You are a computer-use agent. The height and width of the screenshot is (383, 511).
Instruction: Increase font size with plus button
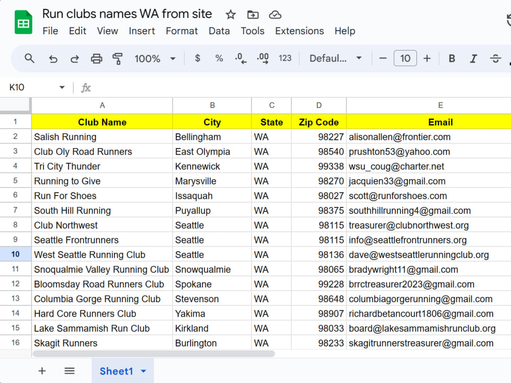[427, 58]
